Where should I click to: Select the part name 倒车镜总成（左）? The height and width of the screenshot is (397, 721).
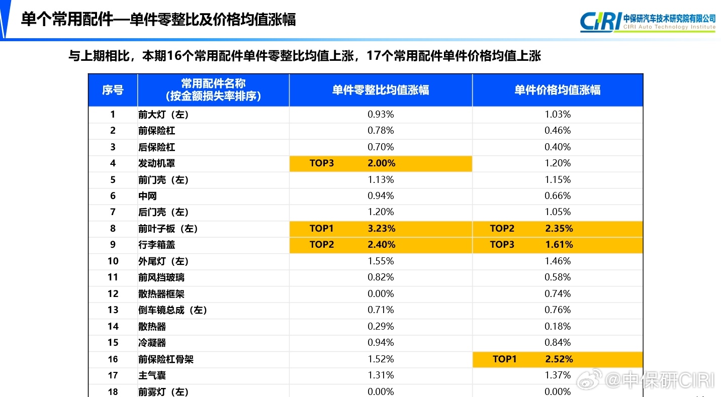[x=173, y=310]
